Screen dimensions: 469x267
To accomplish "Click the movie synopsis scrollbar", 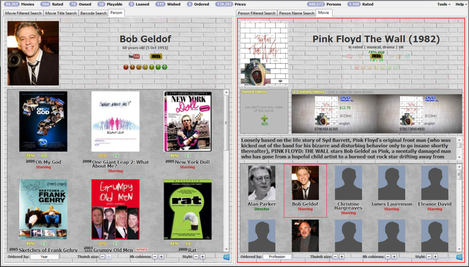I will [x=459, y=148].
